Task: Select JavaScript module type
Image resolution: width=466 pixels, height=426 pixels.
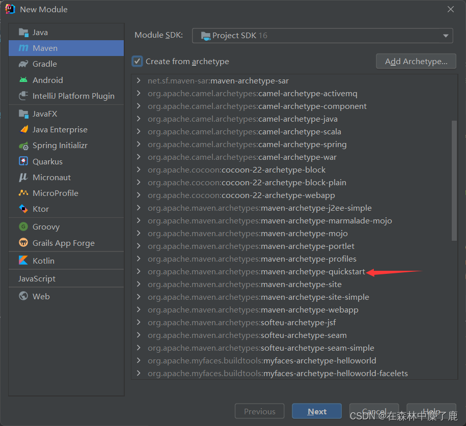Action: [66, 278]
